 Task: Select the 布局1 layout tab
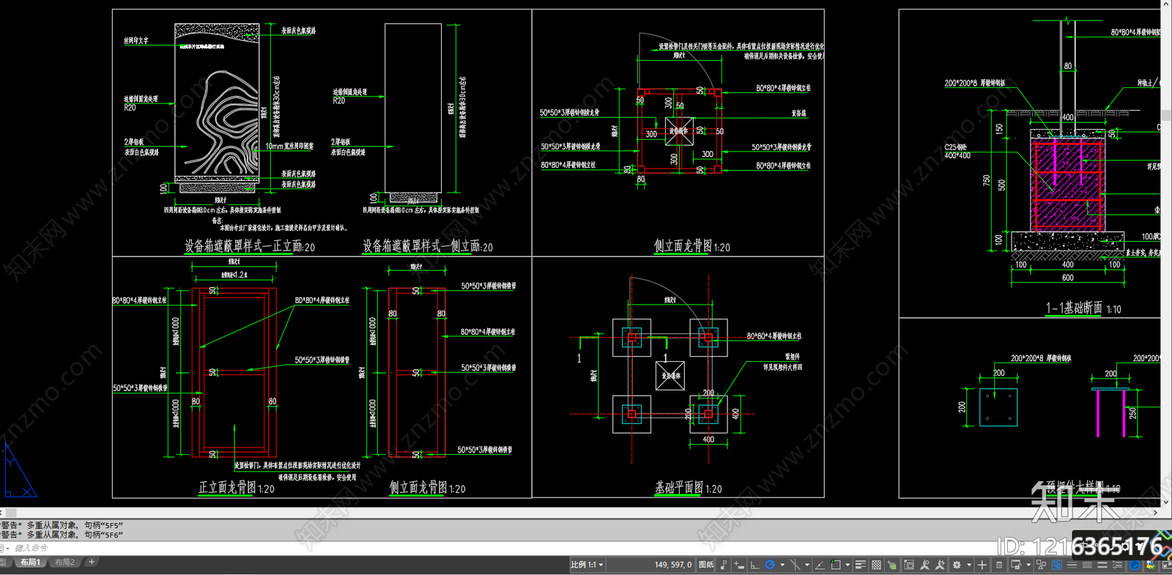(x=30, y=563)
